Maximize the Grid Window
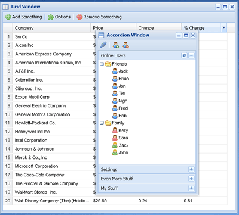The width and height of the screenshot is (239, 215). tap(225, 7)
